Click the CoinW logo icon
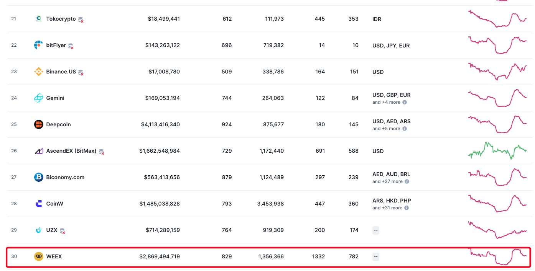 pyautogui.click(x=38, y=204)
